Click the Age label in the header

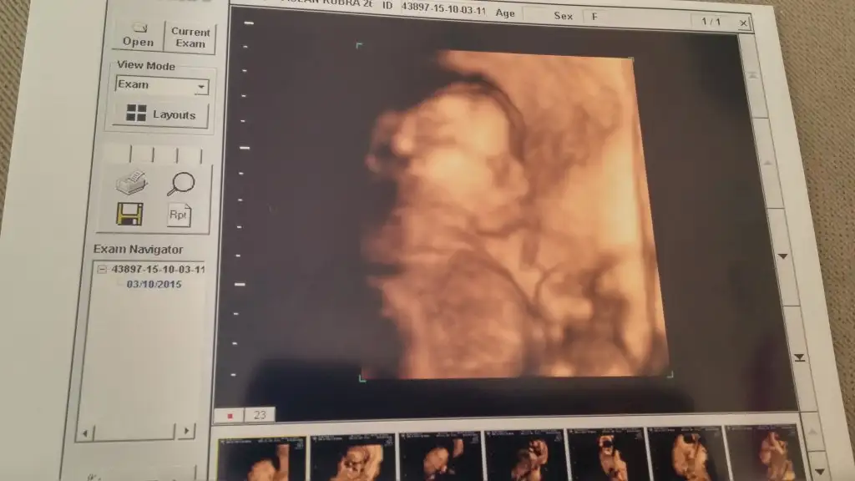[505, 13]
